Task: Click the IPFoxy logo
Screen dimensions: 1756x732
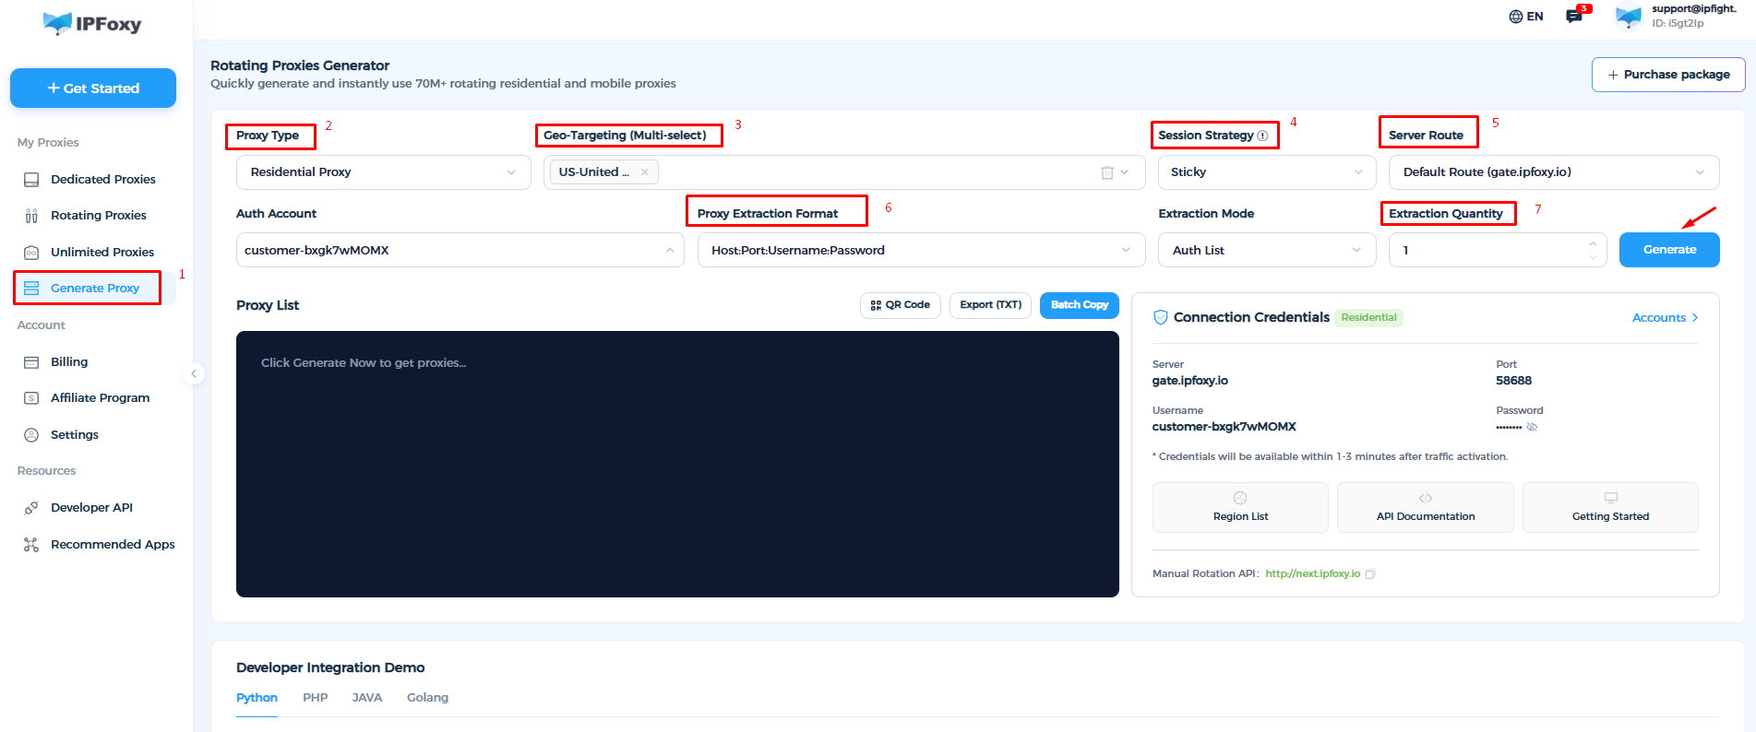Action: tap(92, 24)
